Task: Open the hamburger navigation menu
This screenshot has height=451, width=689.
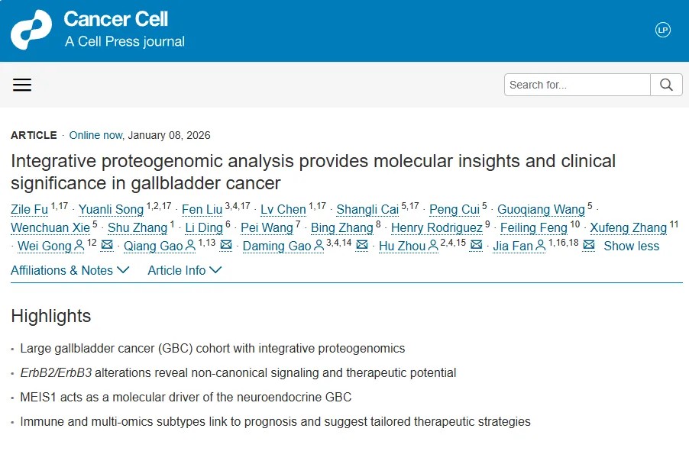Action: (x=22, y=85)
